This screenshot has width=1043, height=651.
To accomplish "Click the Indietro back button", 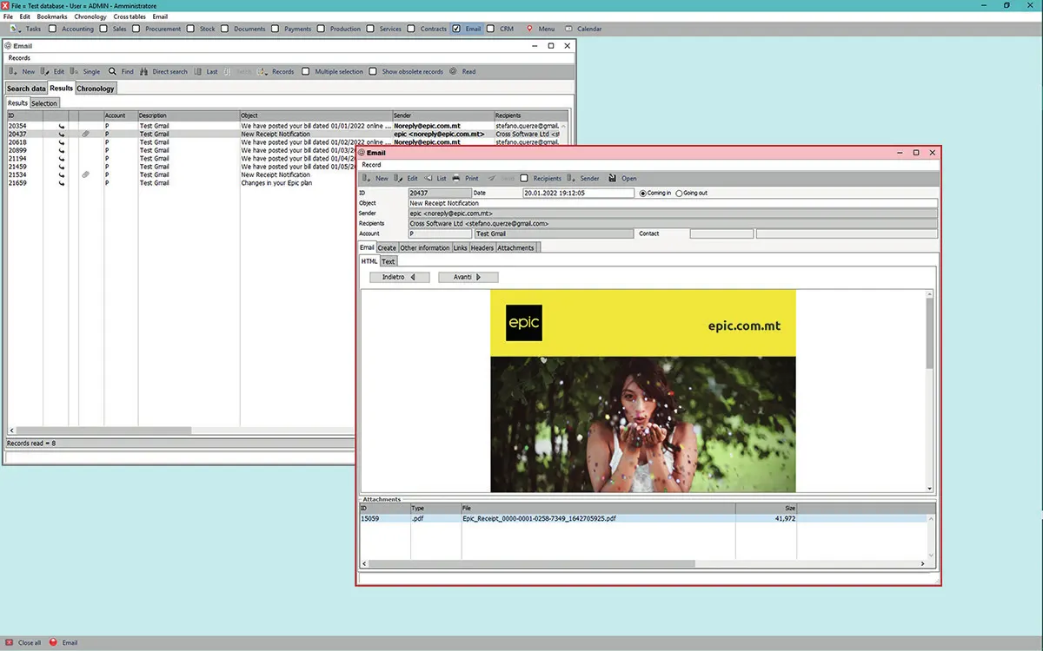I will click(x=400, y=277).
